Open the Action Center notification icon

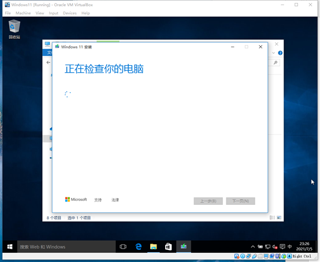point(282,247)
